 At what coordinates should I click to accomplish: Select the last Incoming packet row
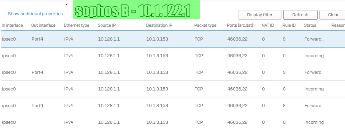(173, 122)
